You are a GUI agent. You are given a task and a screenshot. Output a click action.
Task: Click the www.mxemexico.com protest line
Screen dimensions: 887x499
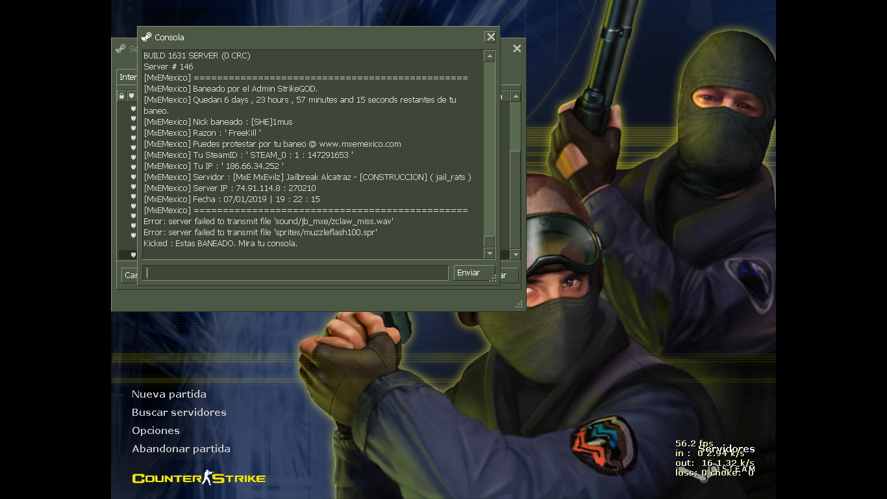click(x=272, y=144)
